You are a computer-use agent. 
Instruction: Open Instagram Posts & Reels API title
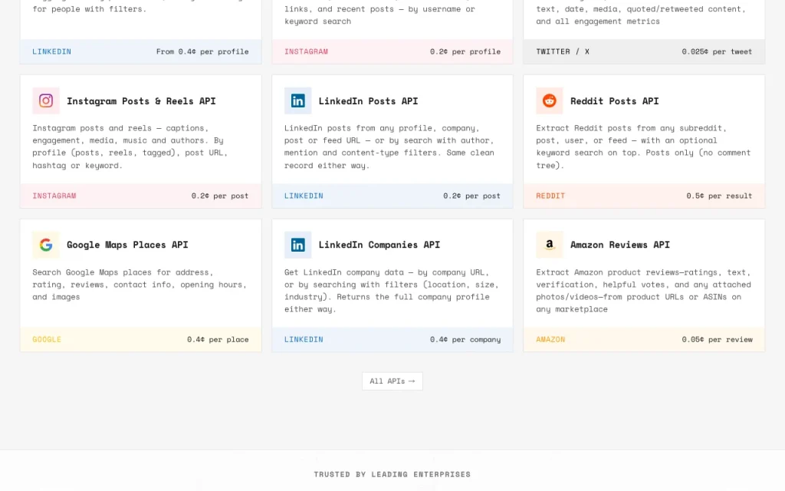(x=141, y=101)
